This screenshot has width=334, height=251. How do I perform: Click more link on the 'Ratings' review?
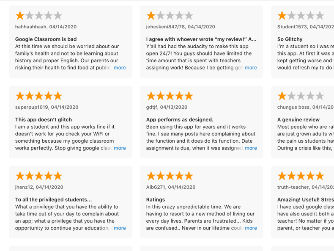tap(251, 228)
